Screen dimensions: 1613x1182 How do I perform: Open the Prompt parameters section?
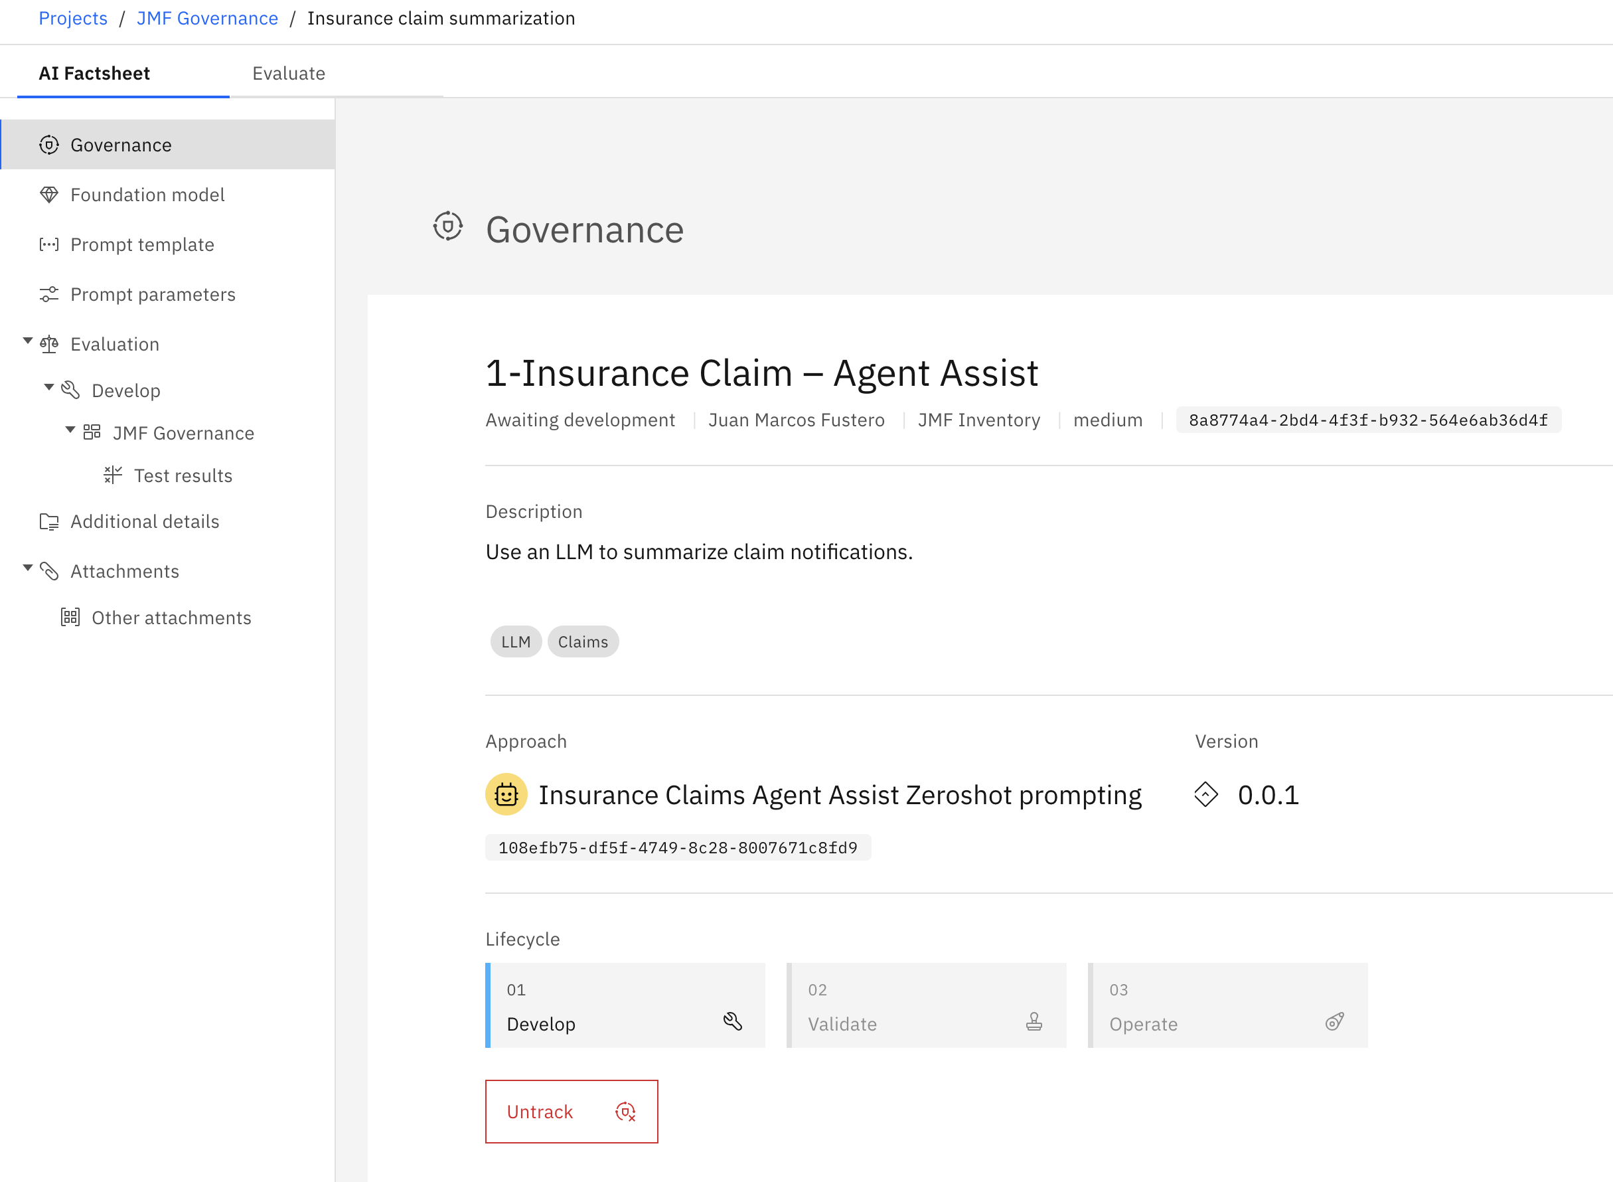[168, 294]
